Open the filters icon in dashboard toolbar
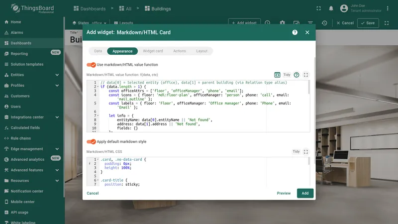Viewport: 398px width, 224px height. pos(310,23)
